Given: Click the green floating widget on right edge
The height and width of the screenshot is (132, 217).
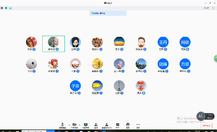Looking at the screenshot, I should pyautogui.click(x=216, y=58).
